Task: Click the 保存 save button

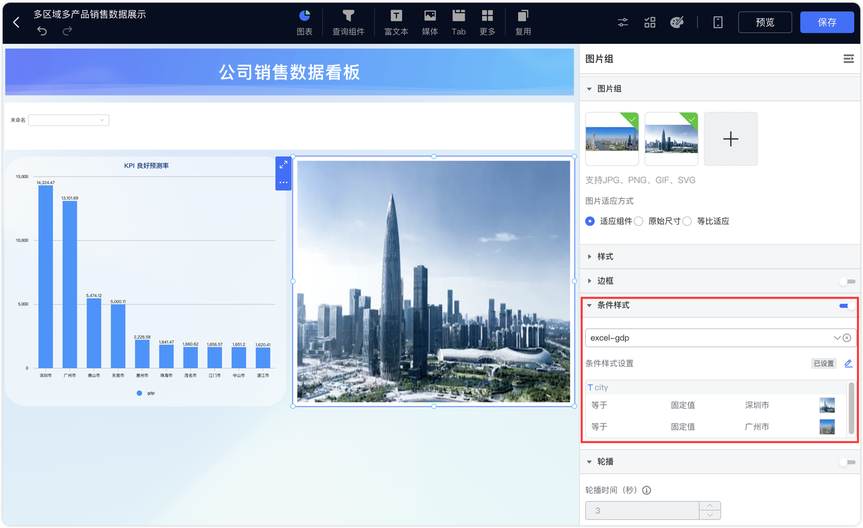Action: click(x=827, y=22)
